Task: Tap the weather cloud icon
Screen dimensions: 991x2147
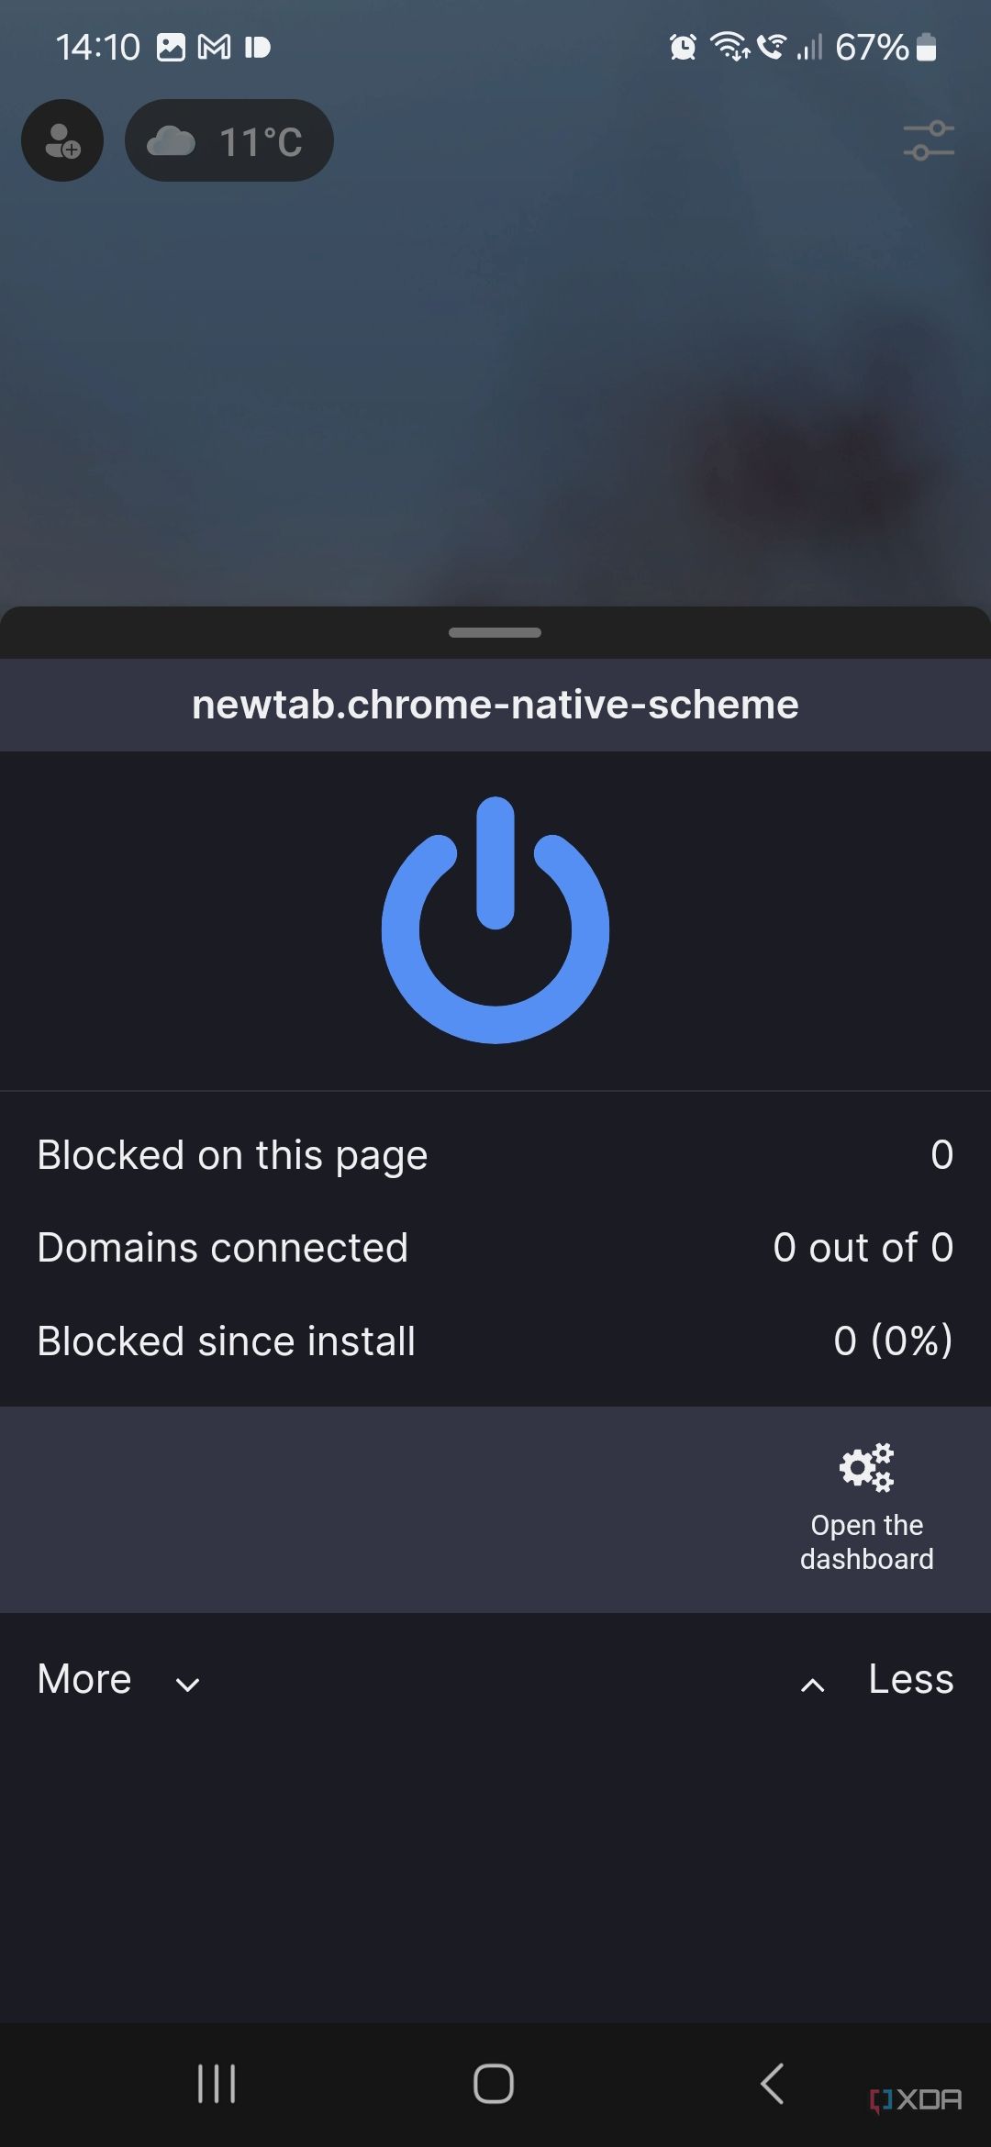Action: pyautogui.click(x=173, y=139)
